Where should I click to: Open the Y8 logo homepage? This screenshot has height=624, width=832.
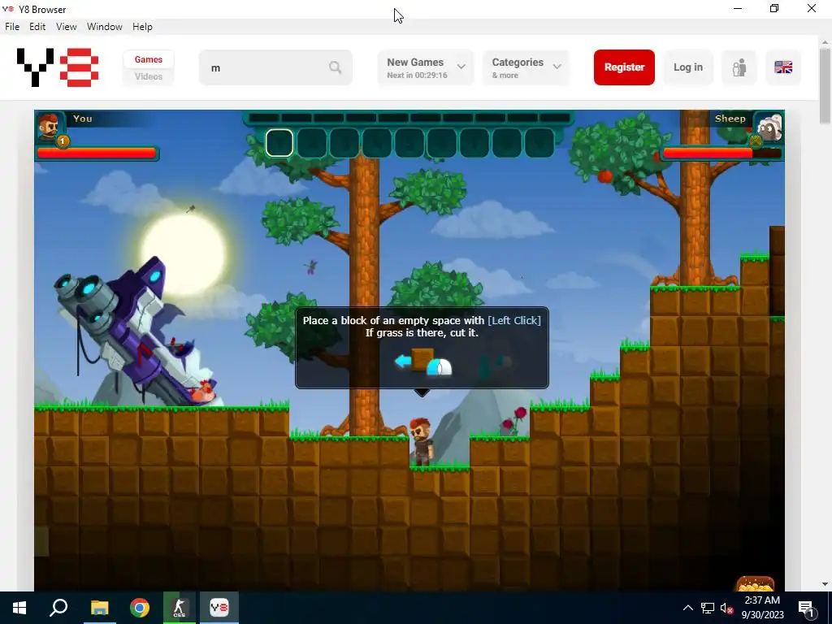pyautogui.click(x=58, y=67)
